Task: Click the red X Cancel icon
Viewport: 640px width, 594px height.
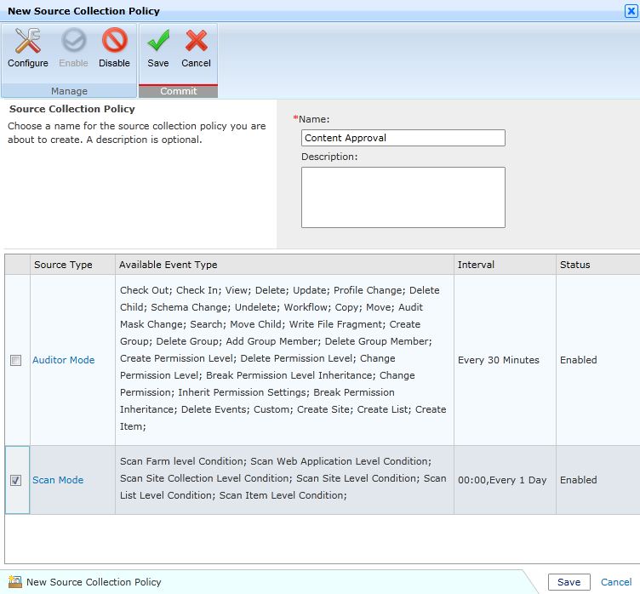Action: (196, 41)
